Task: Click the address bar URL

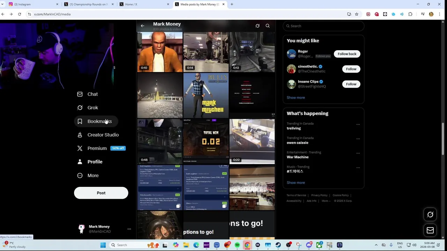Action: click(x=52, y=14)
